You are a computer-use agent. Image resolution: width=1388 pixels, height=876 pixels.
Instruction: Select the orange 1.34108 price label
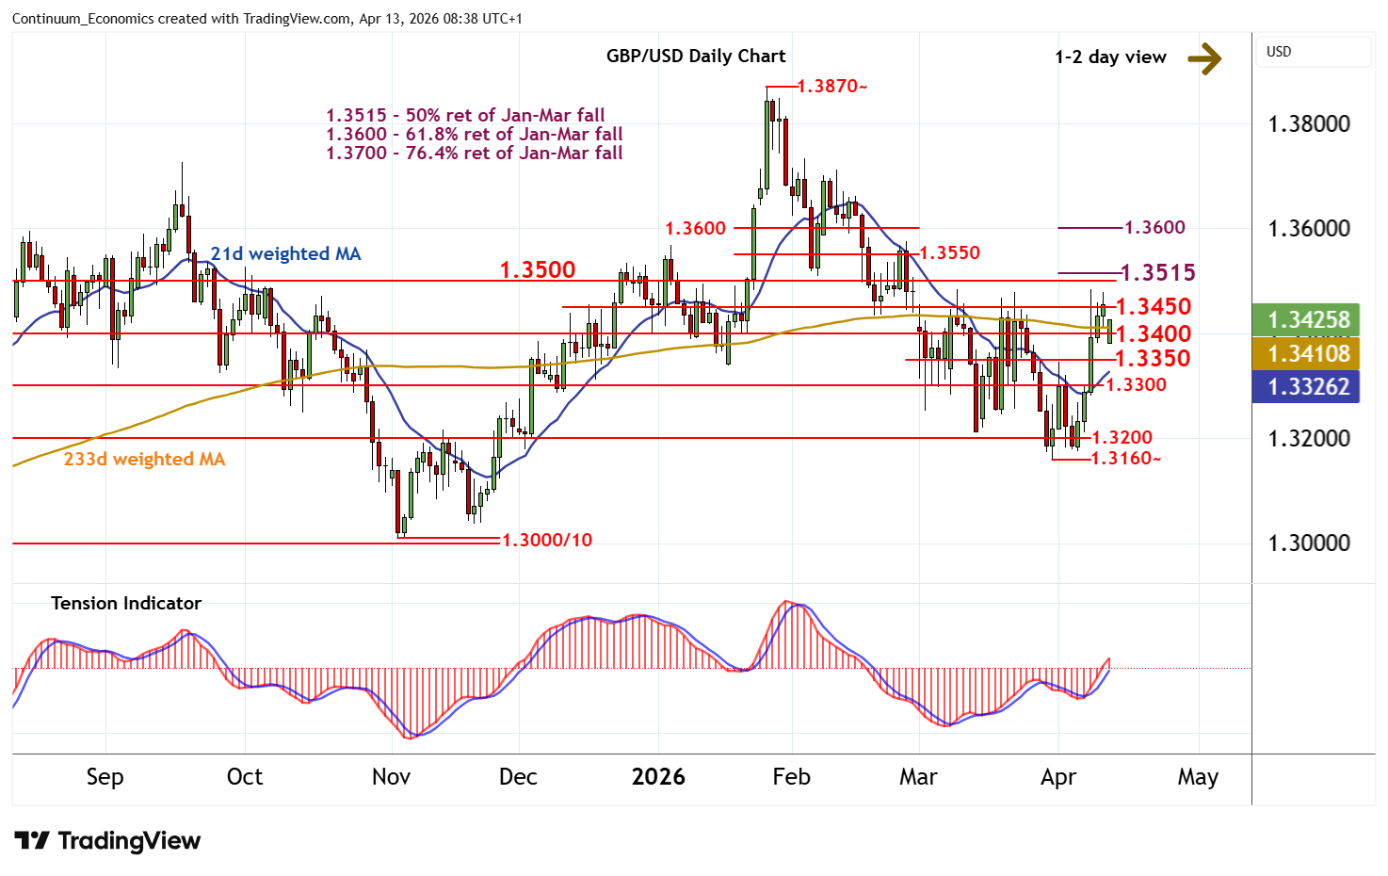1307,354
